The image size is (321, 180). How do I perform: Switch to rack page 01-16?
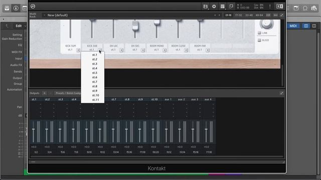click(228, 15)
